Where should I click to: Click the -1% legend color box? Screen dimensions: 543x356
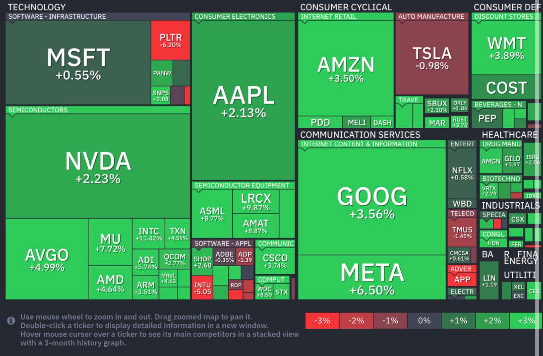point(390,321)
